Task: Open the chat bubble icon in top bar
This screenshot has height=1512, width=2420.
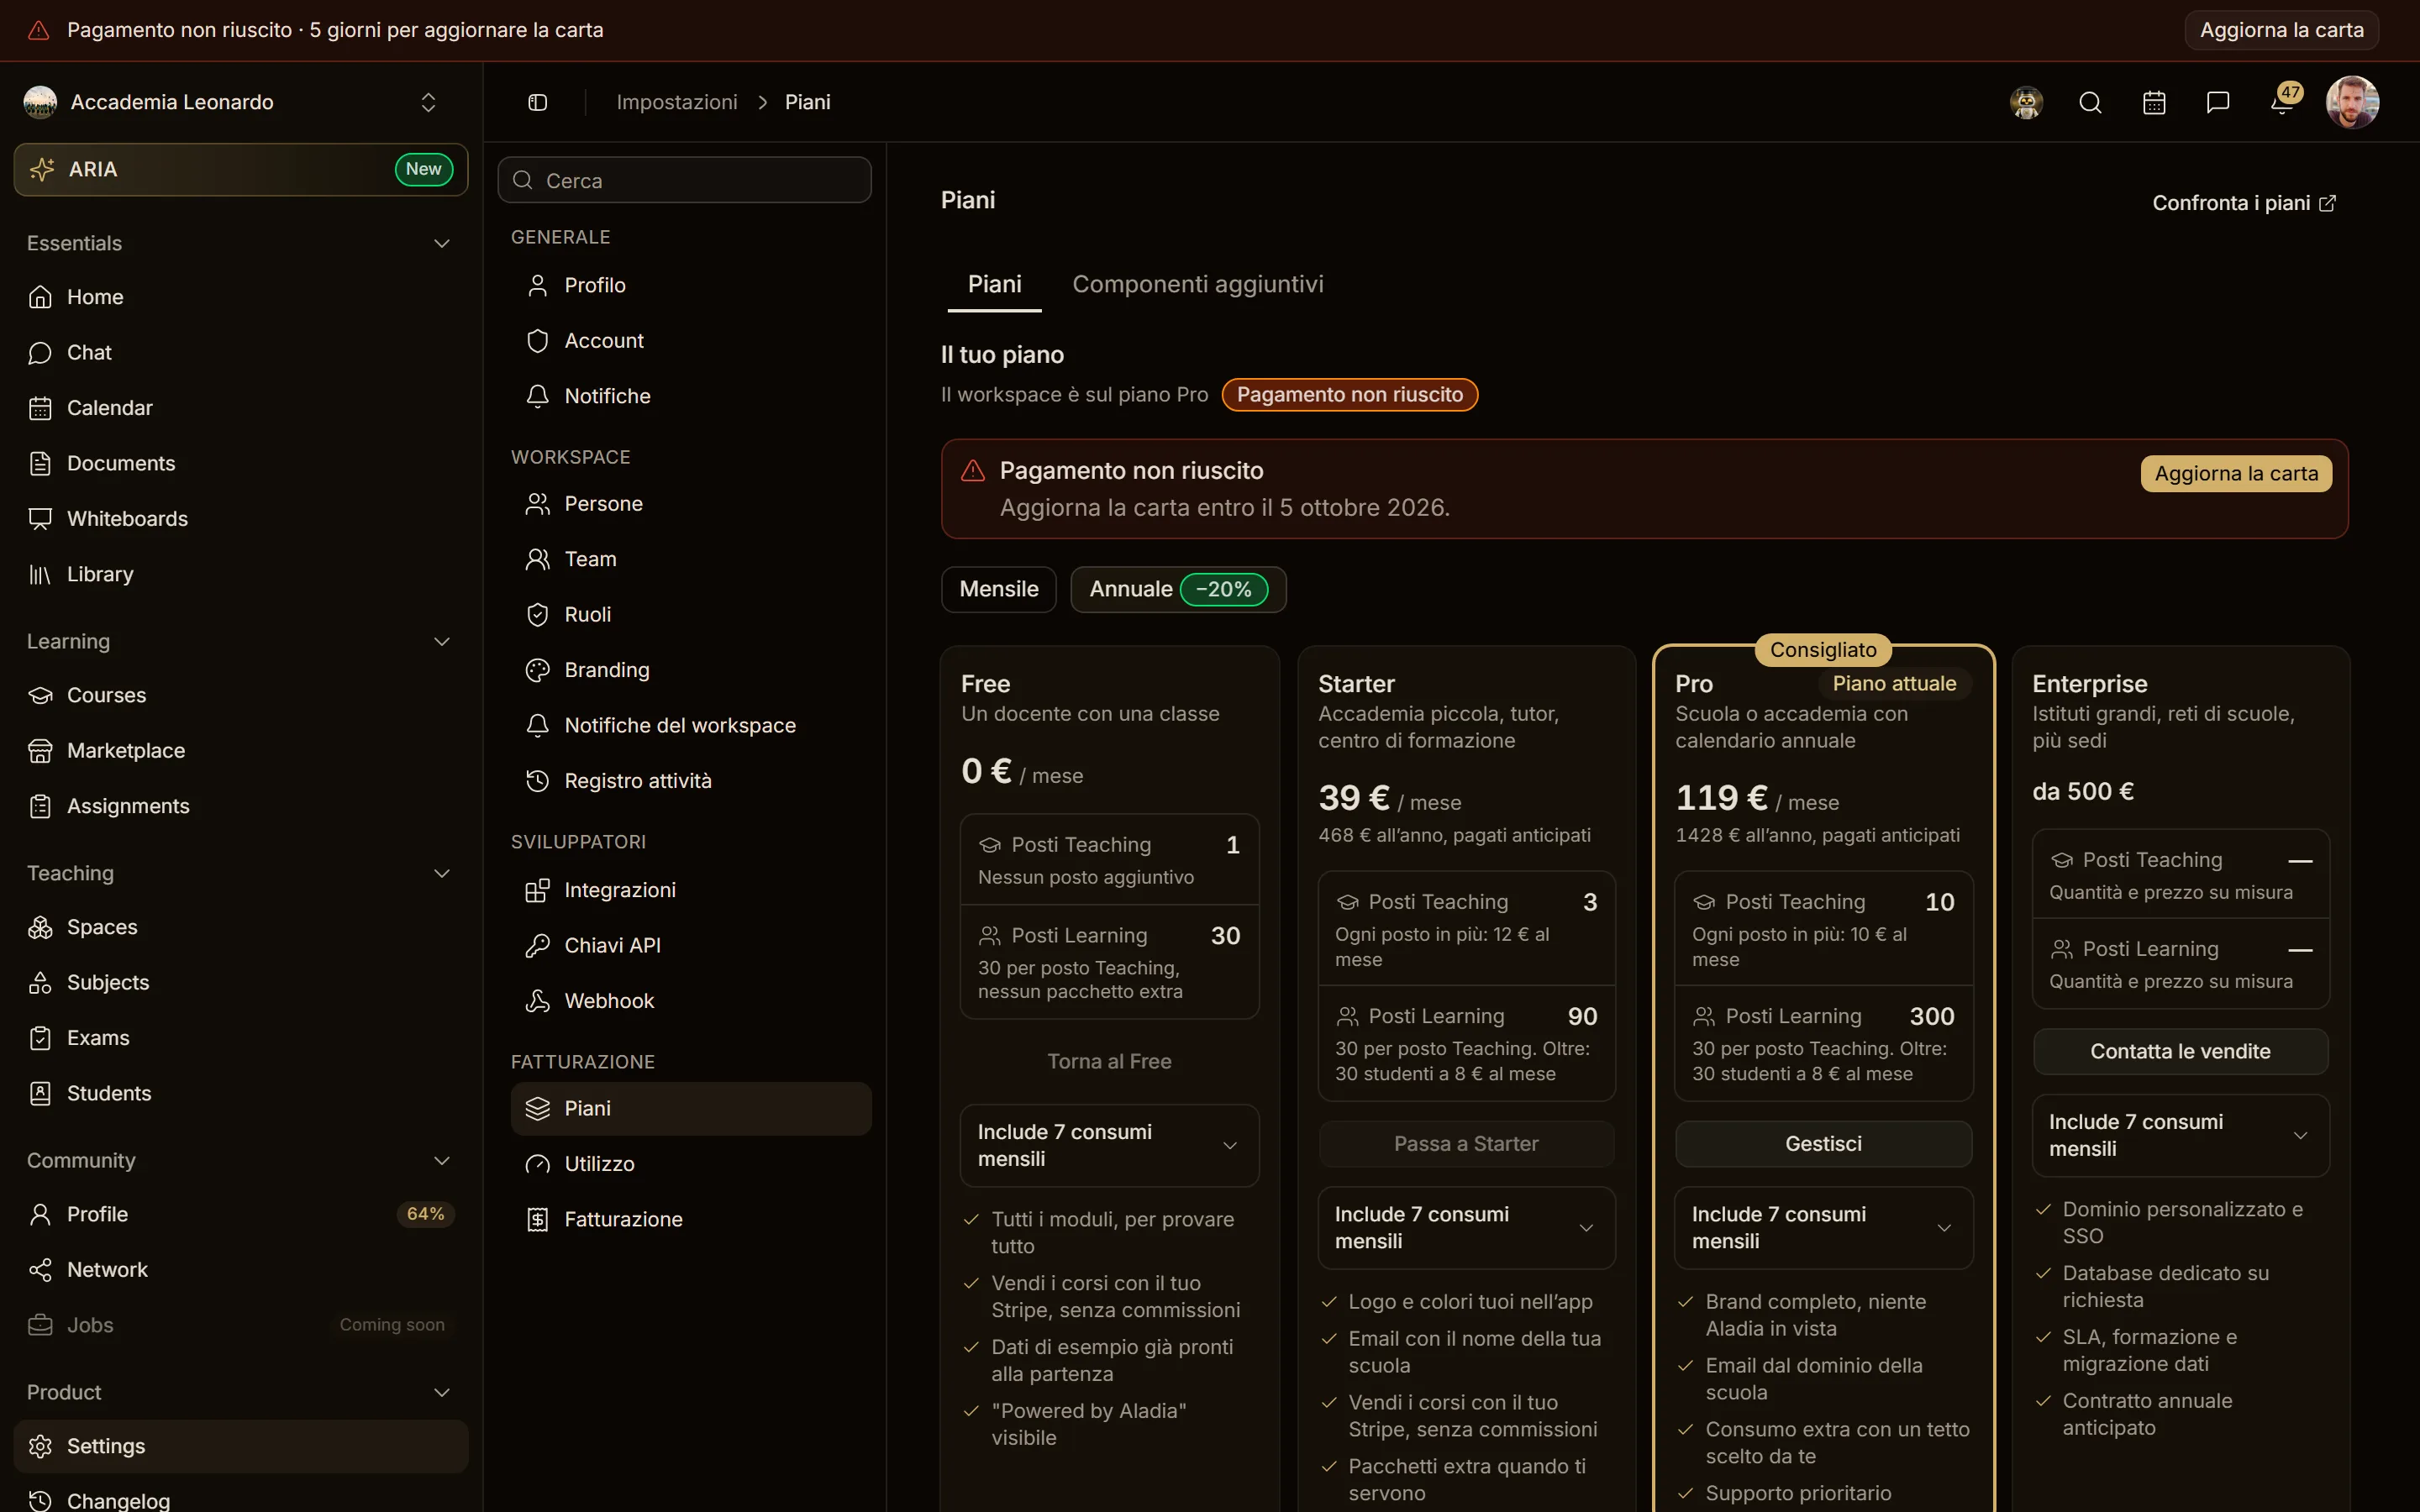Action: pyautogui.click(x=2218, y=102)
